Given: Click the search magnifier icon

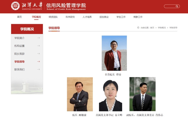Looking at the screenshot, I should coord(177,6).
